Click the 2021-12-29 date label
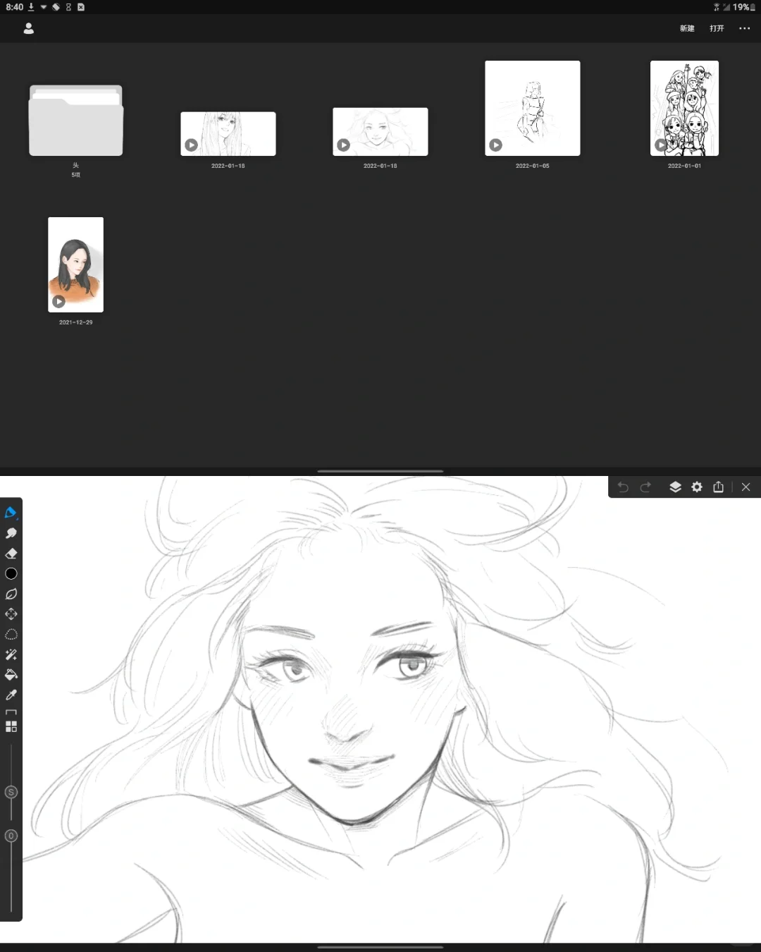Image resolution: width=761 pixels, height=952 pixels. tap(76, 322)
